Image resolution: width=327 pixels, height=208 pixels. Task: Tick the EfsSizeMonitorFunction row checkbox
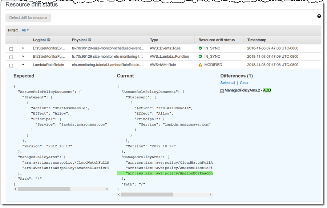(x=11, y=57)
